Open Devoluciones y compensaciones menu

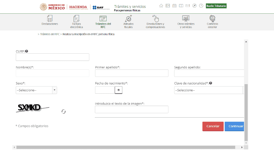[x=155, y=21]
